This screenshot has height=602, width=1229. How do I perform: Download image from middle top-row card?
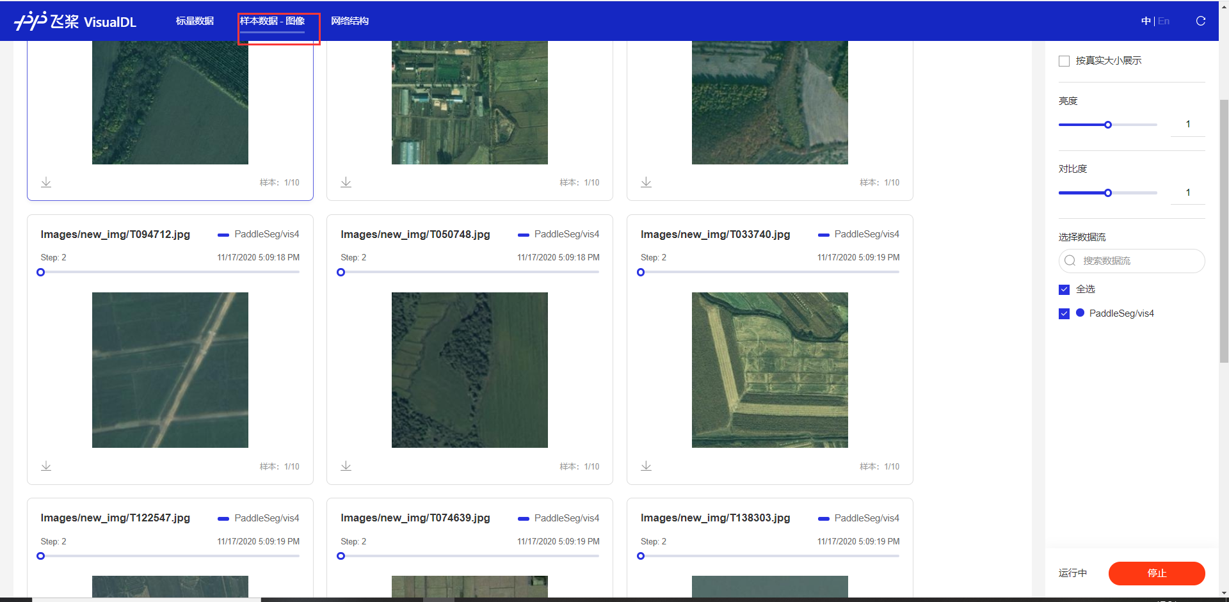[x=346, y=182]
